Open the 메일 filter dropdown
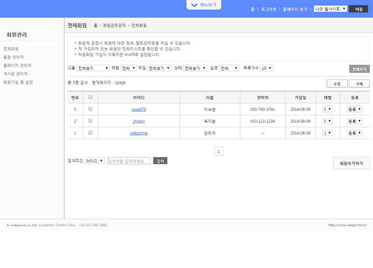This screenshot has height=268, width=373. click(159, 68)
